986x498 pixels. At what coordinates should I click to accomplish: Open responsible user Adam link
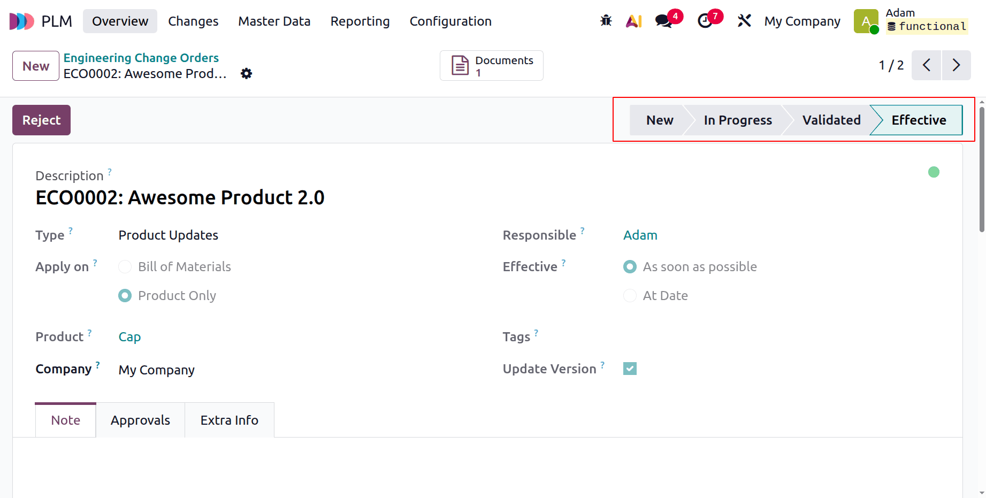click(640, 235)
